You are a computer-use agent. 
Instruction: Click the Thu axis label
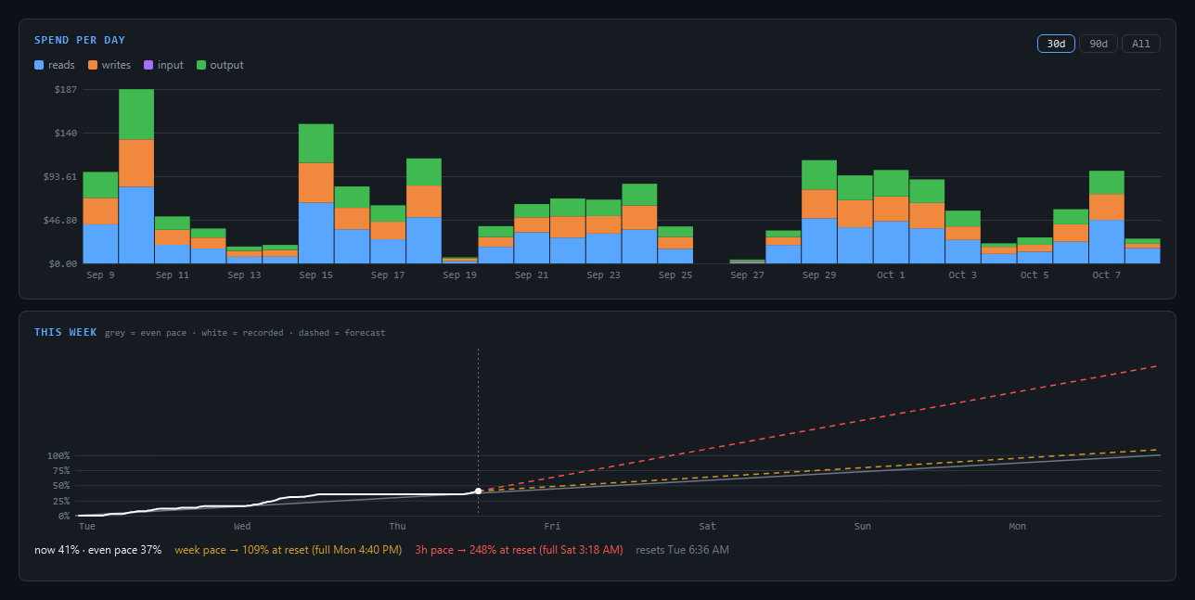coord(397,527)
